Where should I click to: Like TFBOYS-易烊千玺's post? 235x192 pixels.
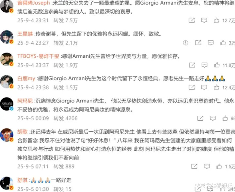[217, 65]
